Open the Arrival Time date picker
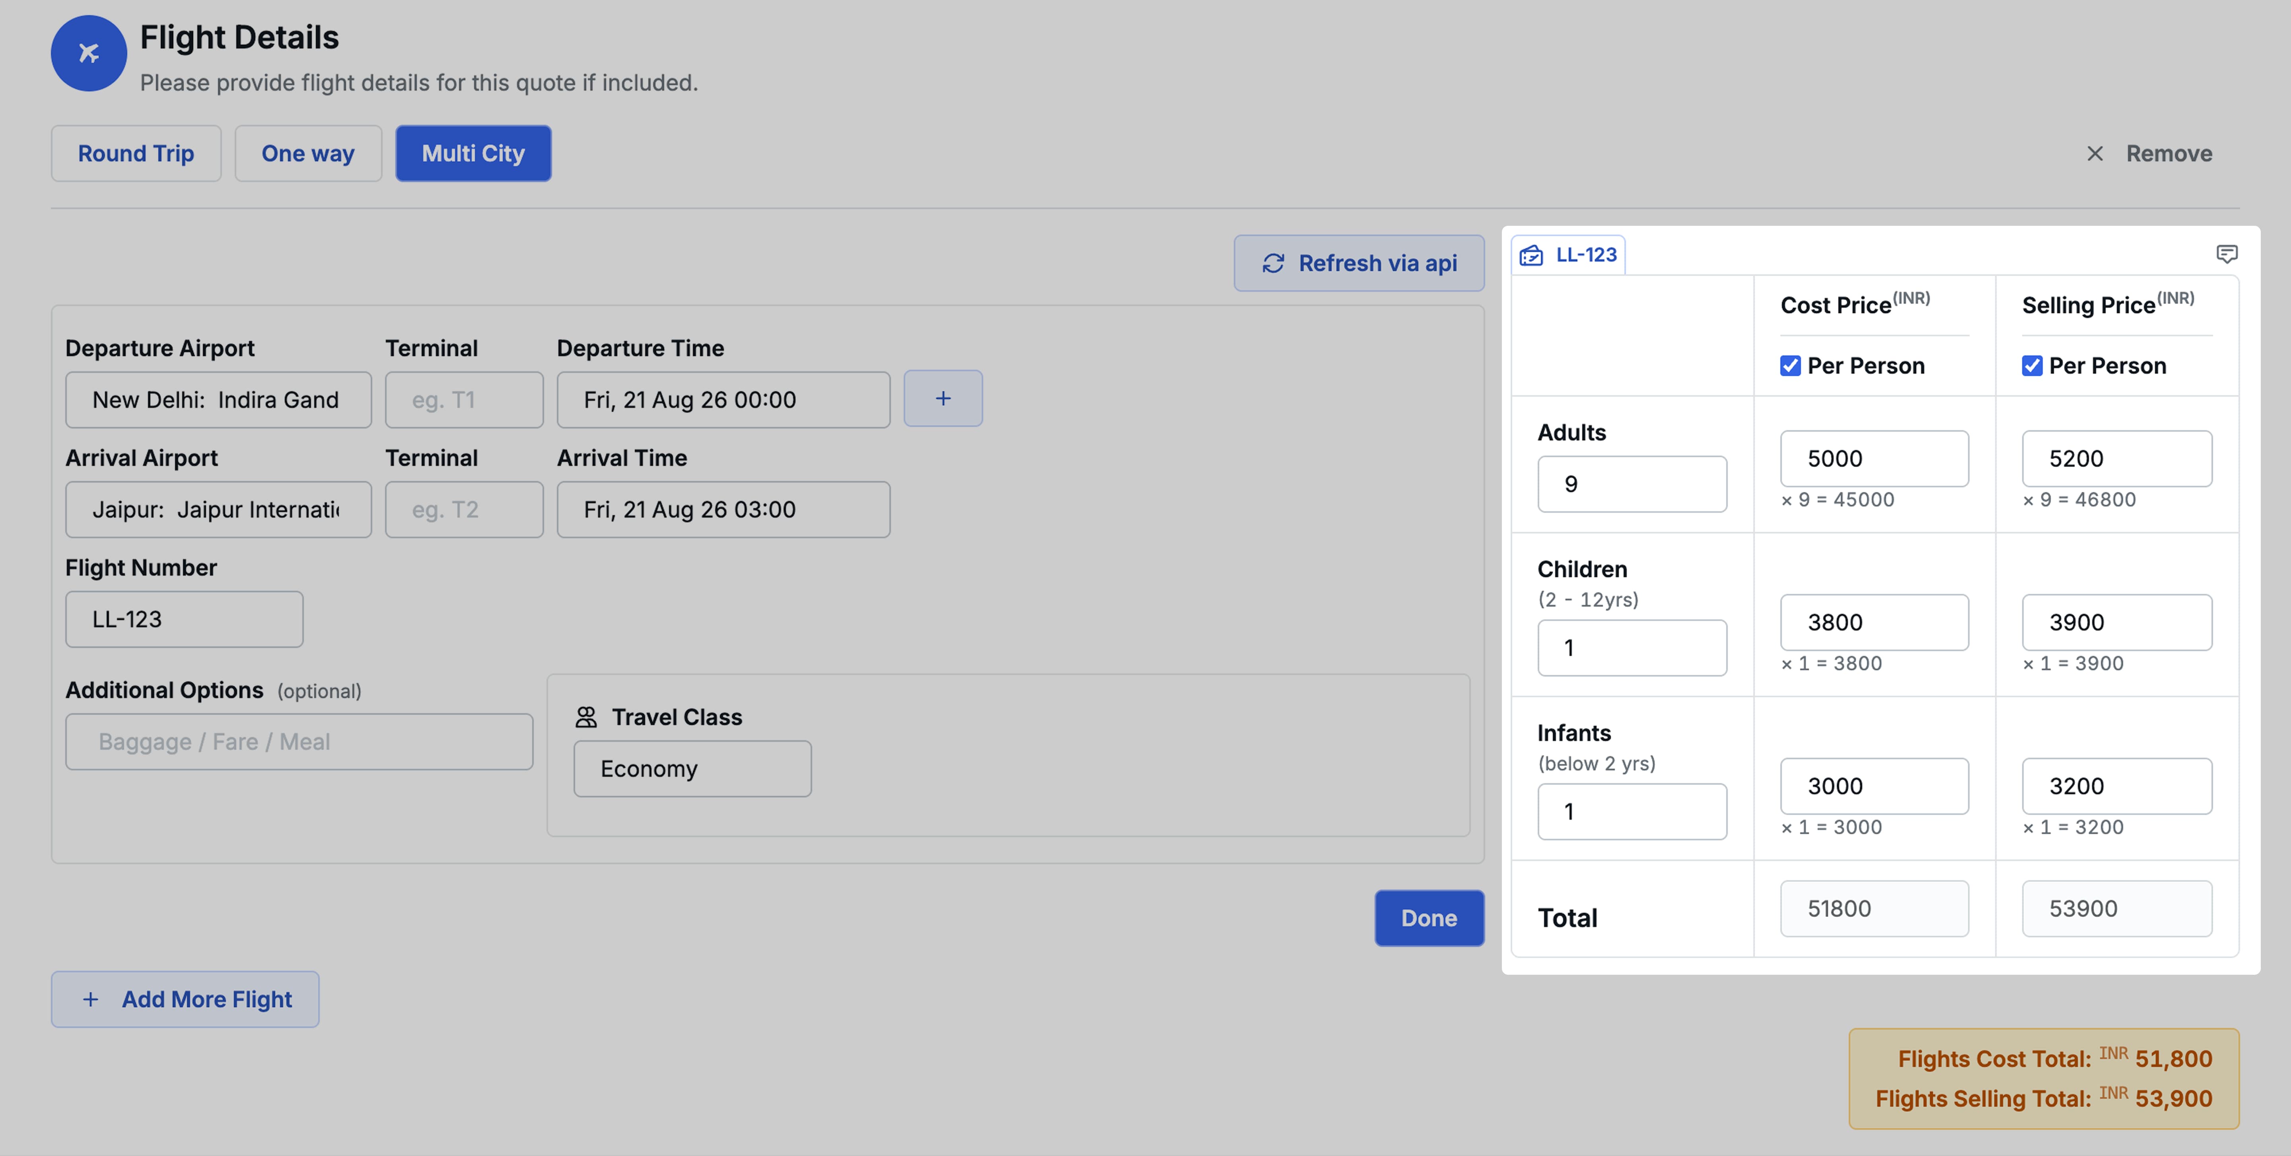The width and height of the screenshot is (2291, 1156). (724, 509)
